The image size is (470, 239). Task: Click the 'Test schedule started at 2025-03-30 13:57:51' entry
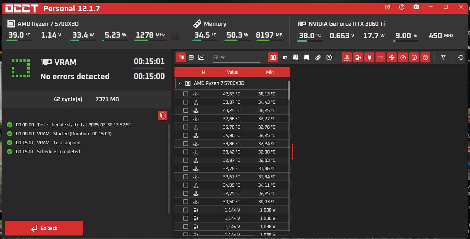coord(84,125)
